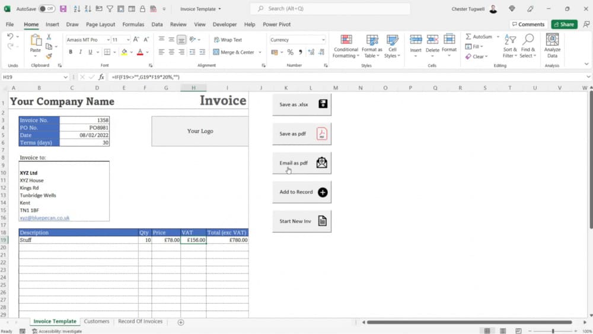This screenshot has height=334, width=593.
Task: Open the Formulas ribbon tab
Action: (133, 24)
